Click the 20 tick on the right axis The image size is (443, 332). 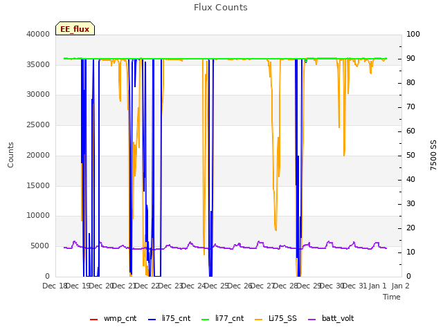pyautogui.click(x=410, y=228)
